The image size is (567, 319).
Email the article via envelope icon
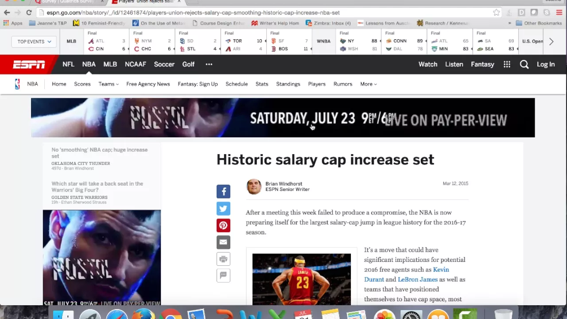point(223,242)
